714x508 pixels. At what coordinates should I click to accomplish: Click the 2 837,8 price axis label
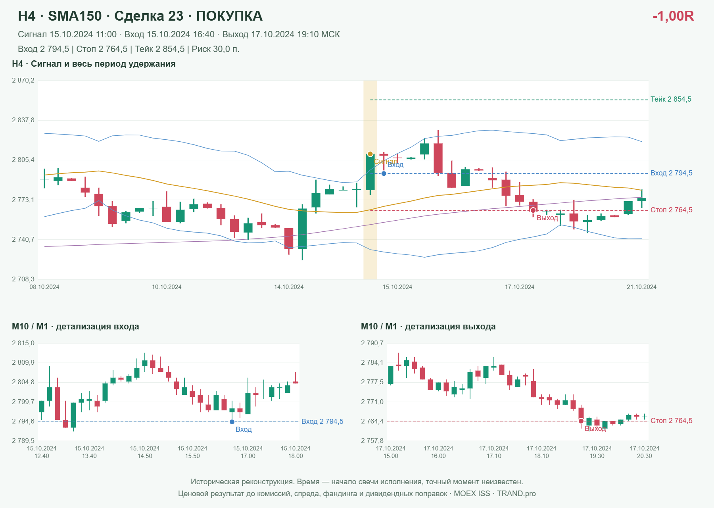(23, 120)
